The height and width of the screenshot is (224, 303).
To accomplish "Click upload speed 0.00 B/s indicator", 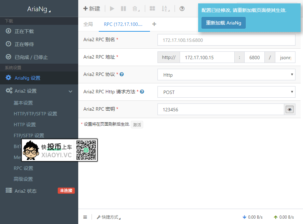I will pyautogui.click(x=284, y=217).
